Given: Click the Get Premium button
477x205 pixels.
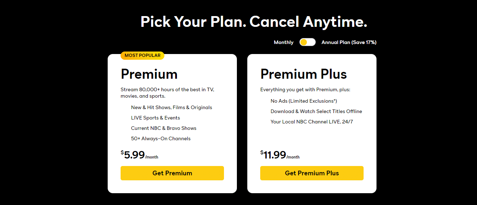Looking at the screenshot, I should tap(172, 173).
